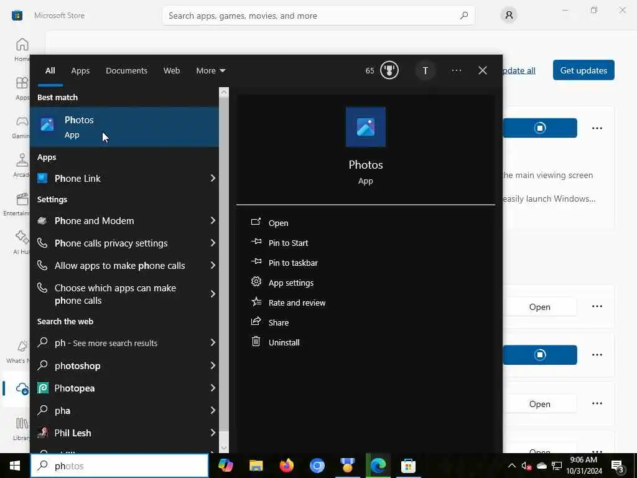Screen dimensions: 637x478
Task: Open search panel options ellipsis
Action: click(456, 71)
